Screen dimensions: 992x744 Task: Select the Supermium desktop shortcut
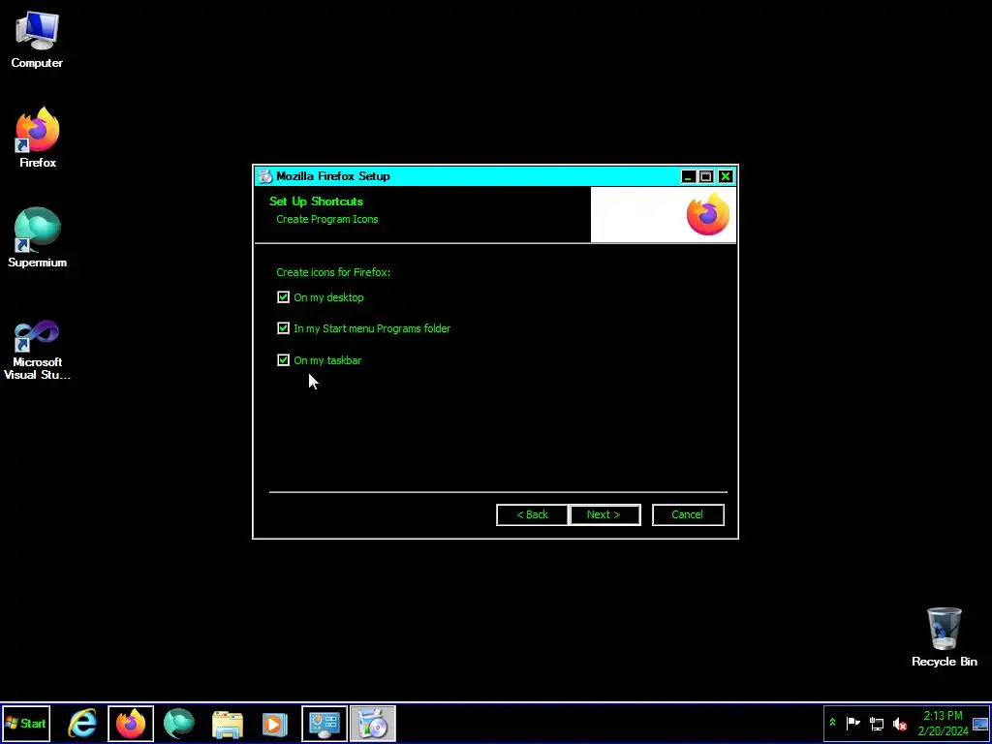38,237
